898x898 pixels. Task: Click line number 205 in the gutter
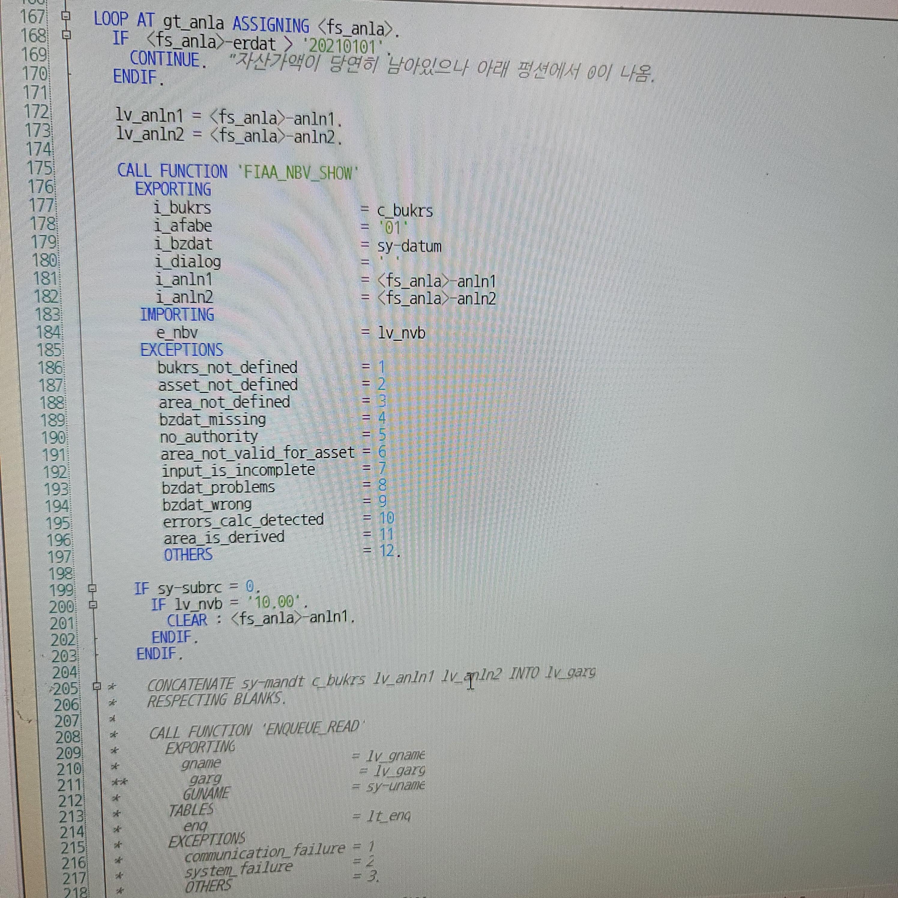tap(66, 689)
